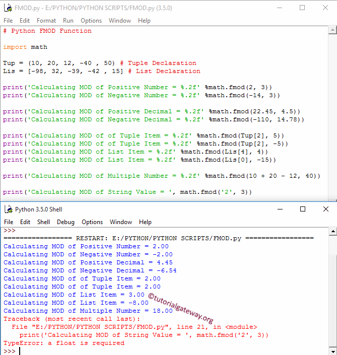Open File menu in Python Shell
Screen dimensions: 337x355
(9, 222)
